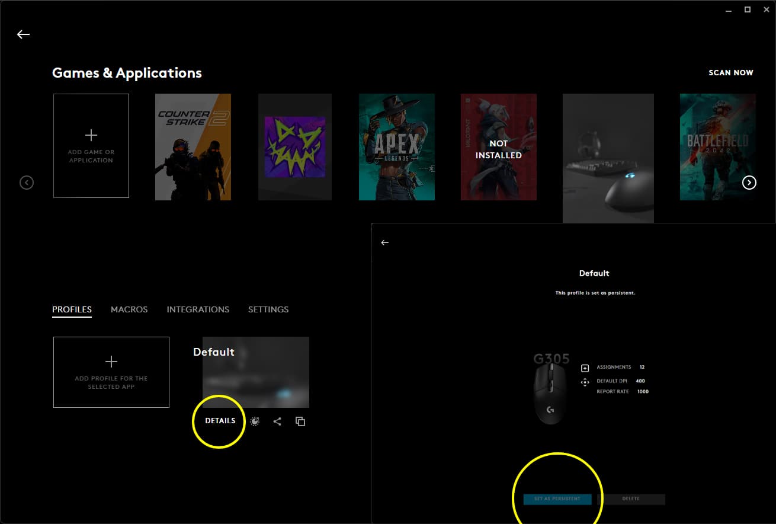Click the plus in Add Game or Application
The width and height of the screenshot is (776, 524).
tap(91, 136)
